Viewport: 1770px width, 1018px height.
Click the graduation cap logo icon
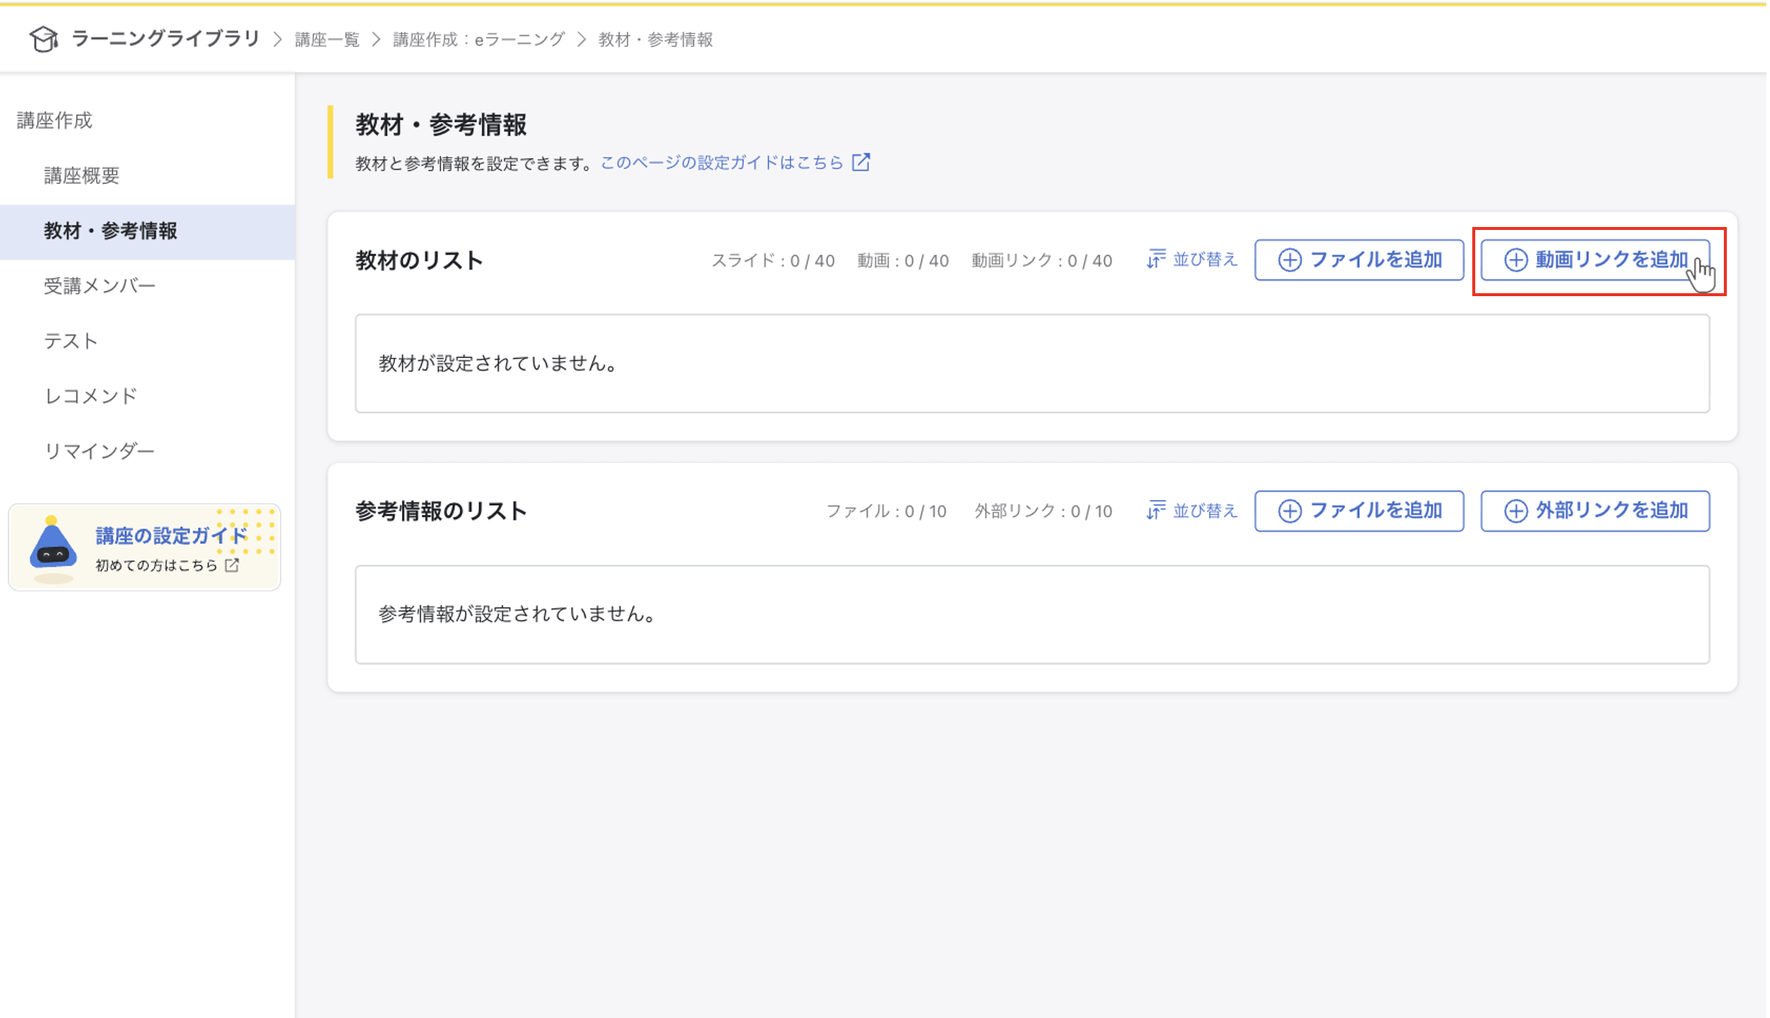(x=42, y=39)
